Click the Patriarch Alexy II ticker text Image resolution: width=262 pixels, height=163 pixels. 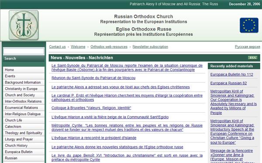coord(174,4)
